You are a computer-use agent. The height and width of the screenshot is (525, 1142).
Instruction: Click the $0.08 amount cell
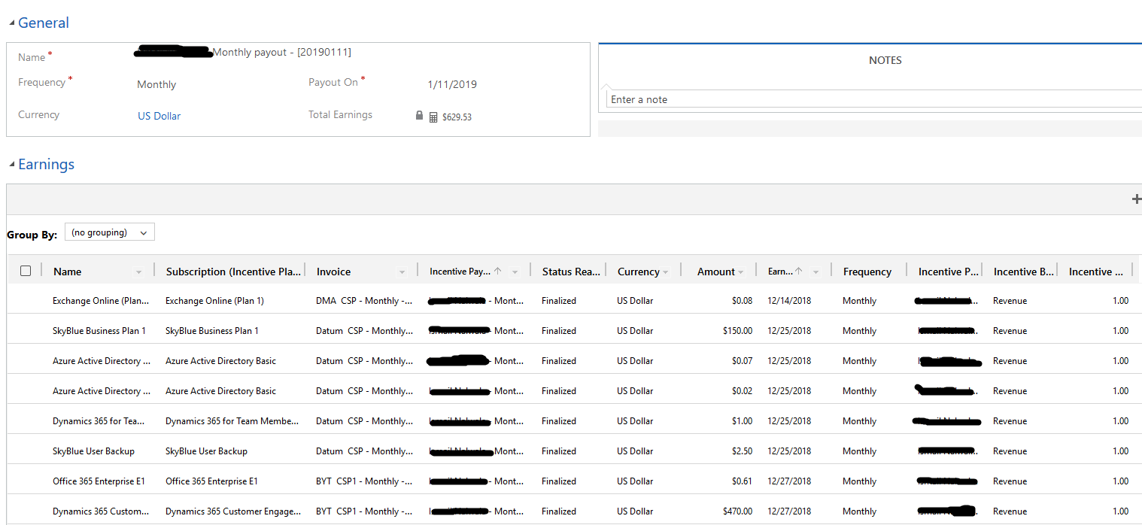(742, 301)
